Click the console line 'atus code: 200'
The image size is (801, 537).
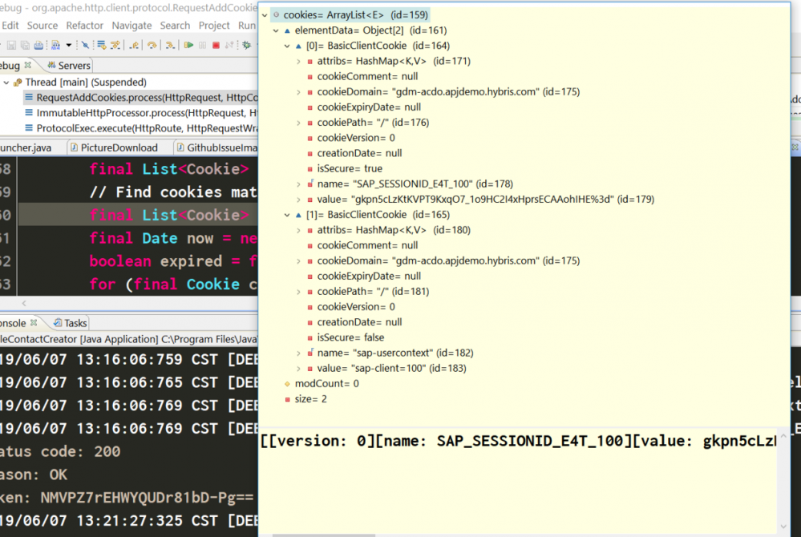tap(60, 452)
